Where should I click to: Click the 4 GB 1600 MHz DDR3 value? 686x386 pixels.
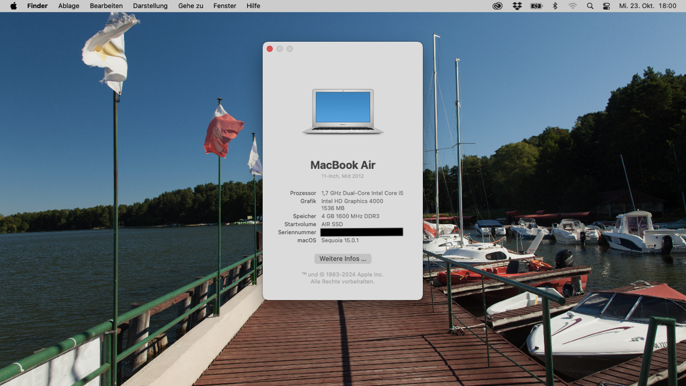(x=351, y=217)
